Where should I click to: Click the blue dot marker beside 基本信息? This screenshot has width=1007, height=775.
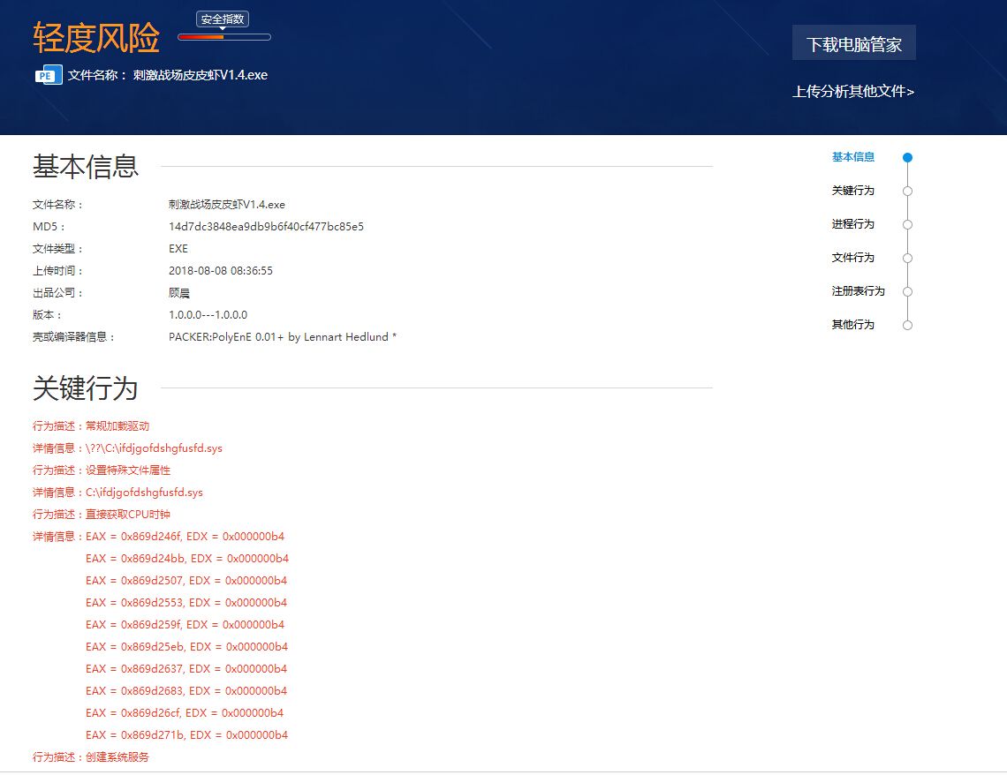click(907, 158)
